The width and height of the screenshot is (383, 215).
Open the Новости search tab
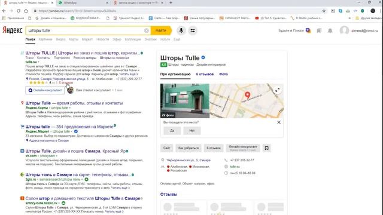102,39
